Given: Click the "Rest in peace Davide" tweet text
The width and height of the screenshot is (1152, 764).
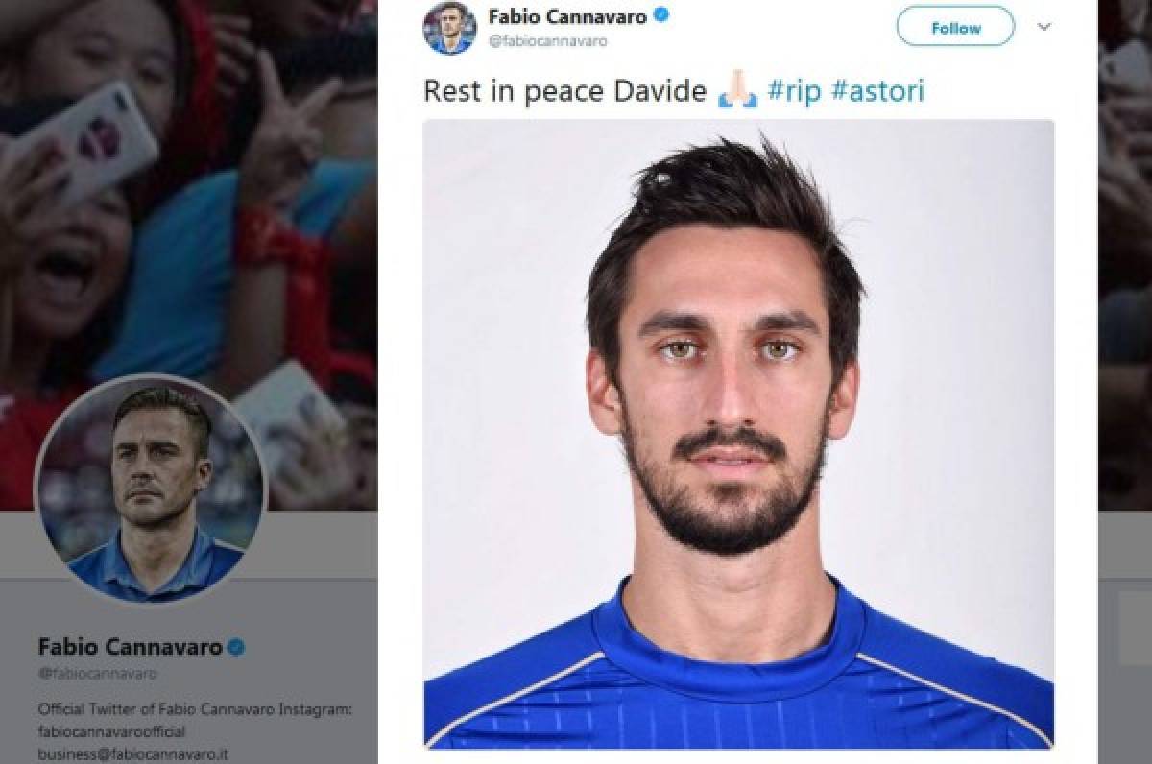Looking at the screenshot, I should tap(565, 93).
